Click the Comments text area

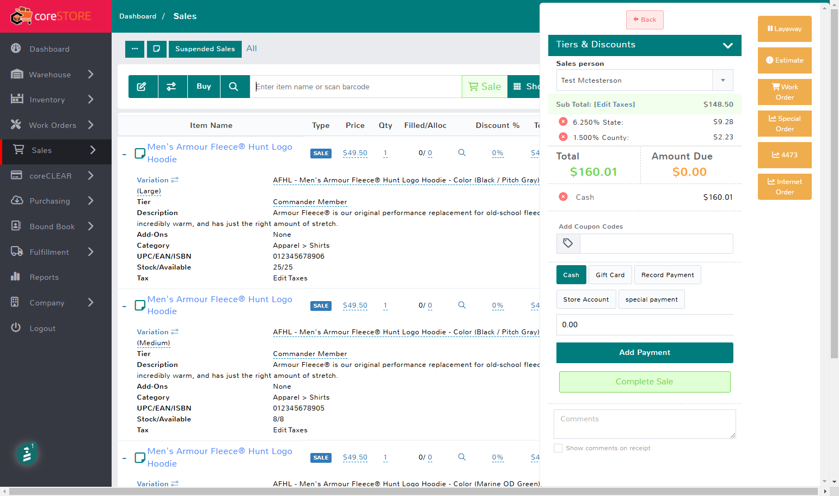pos(645,424)
